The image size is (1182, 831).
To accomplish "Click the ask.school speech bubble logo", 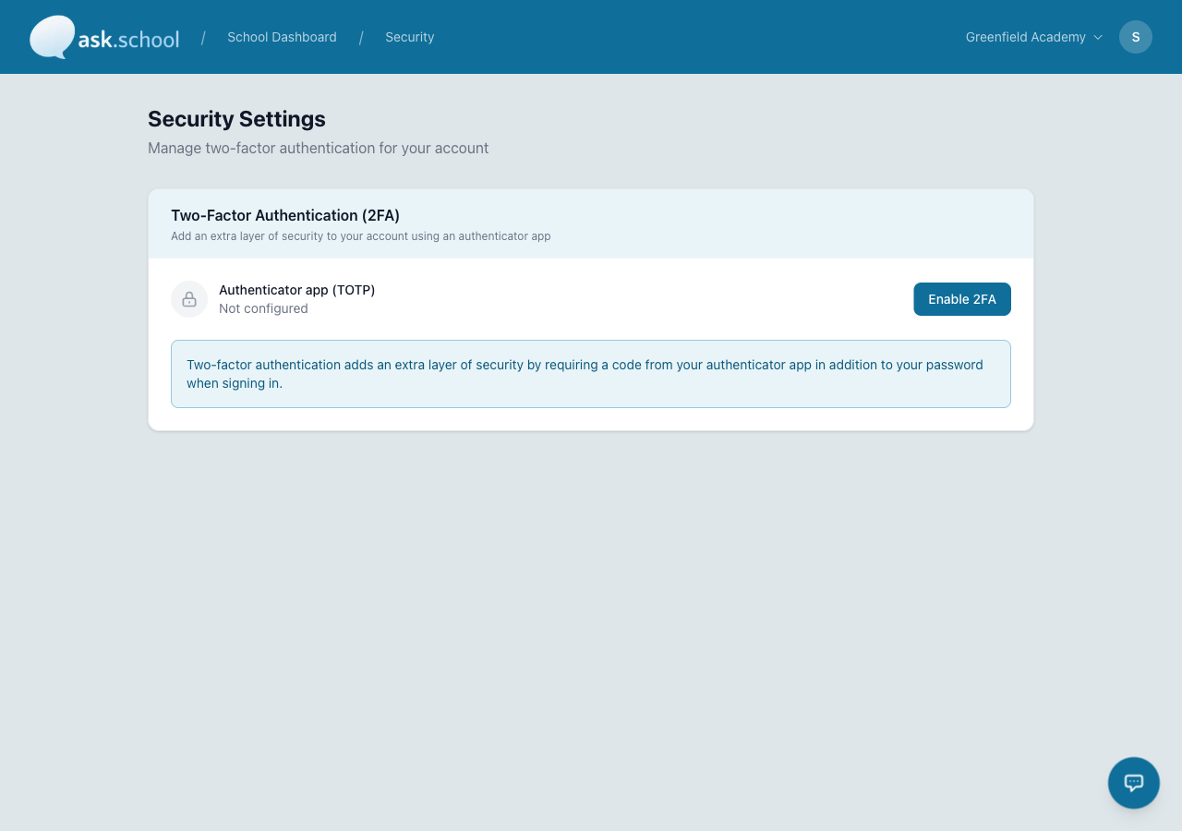I will click(104, 37).
